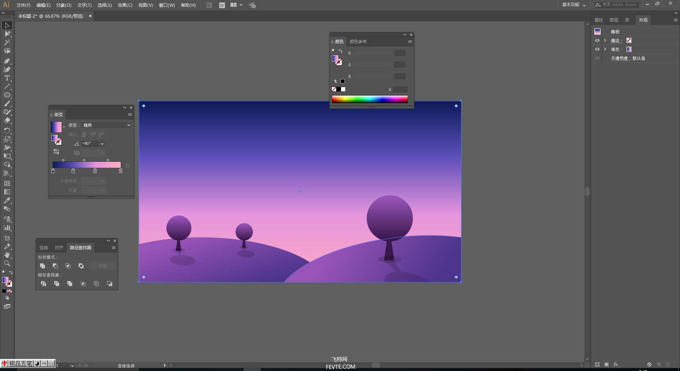Swap fill and stroke in toolbar

click(x=11, y=273)
